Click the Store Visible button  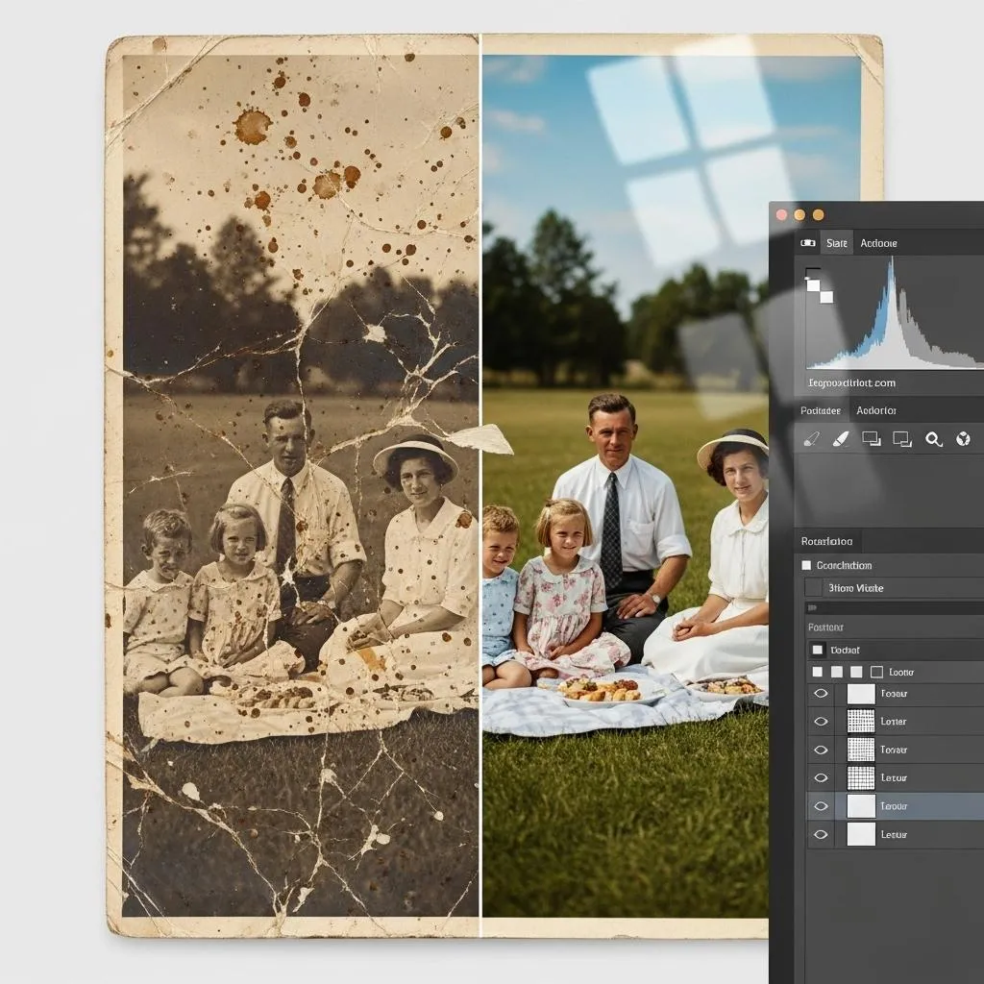click(855, 588)
